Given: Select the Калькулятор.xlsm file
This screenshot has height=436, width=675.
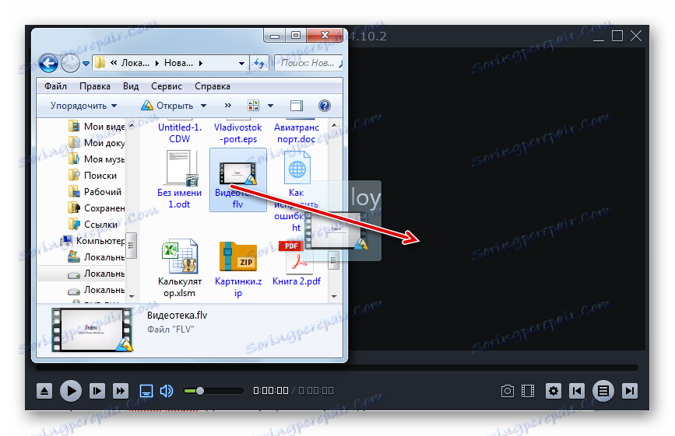Looking at the screenshot, I should click(x=180, y=268).
